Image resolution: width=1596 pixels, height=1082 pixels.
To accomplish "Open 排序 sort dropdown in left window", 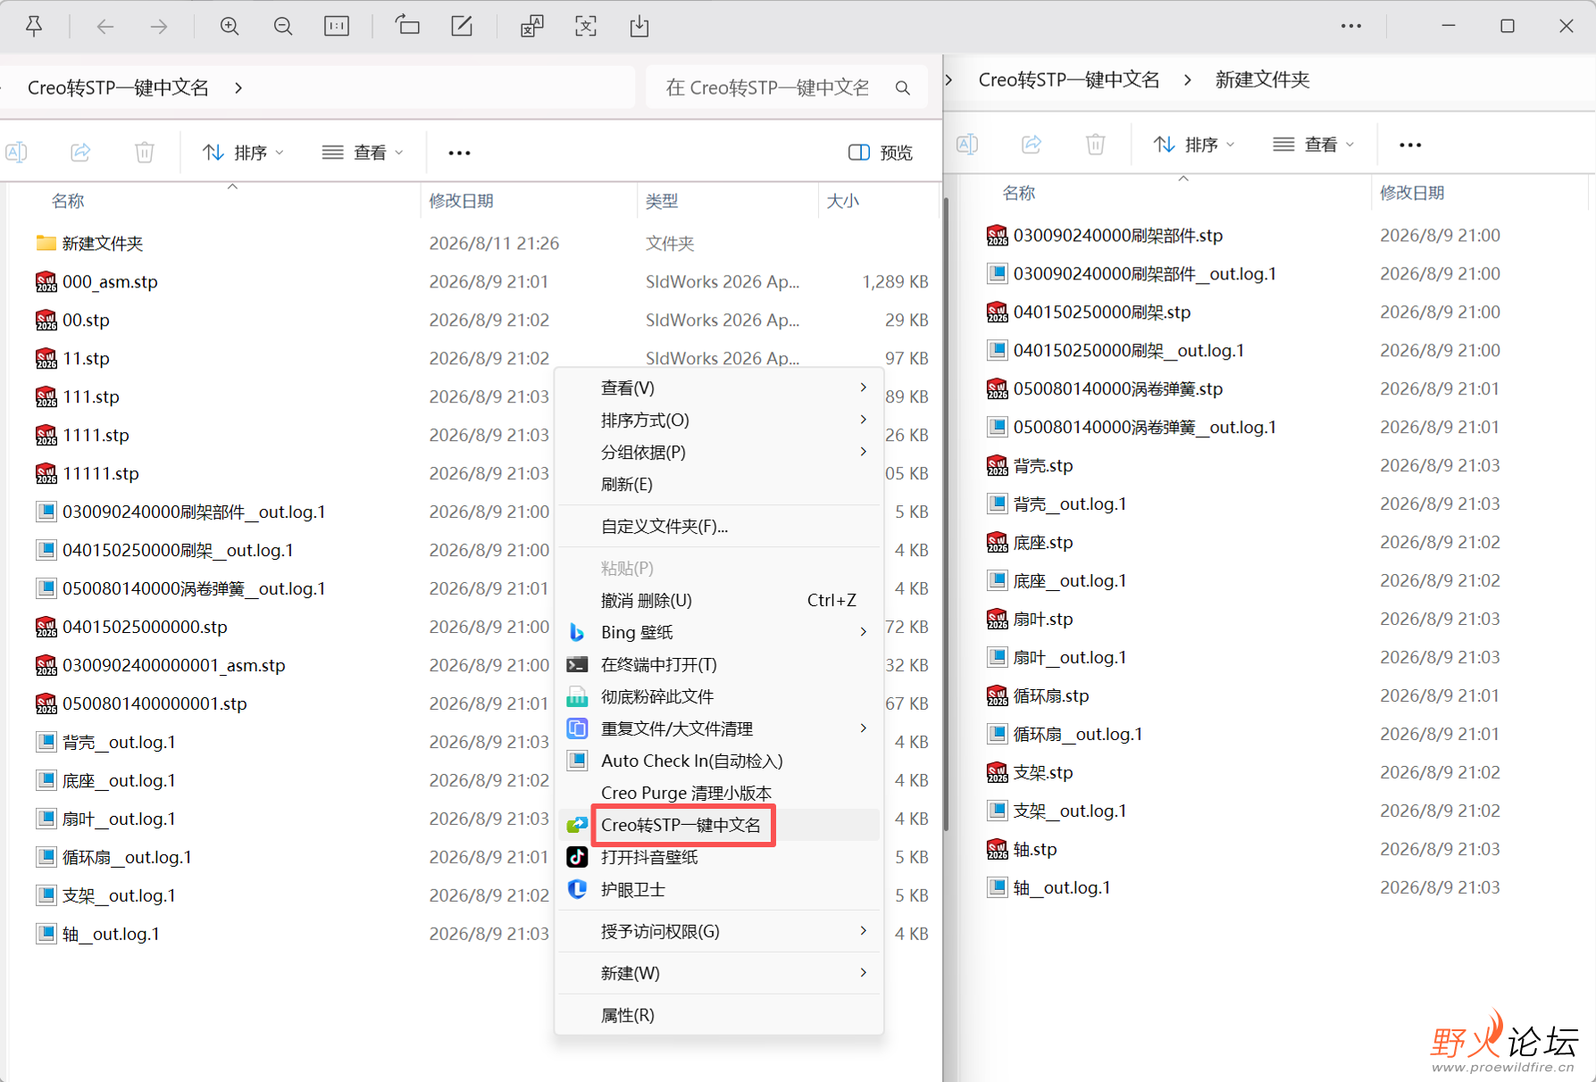I will click(243, 153).
